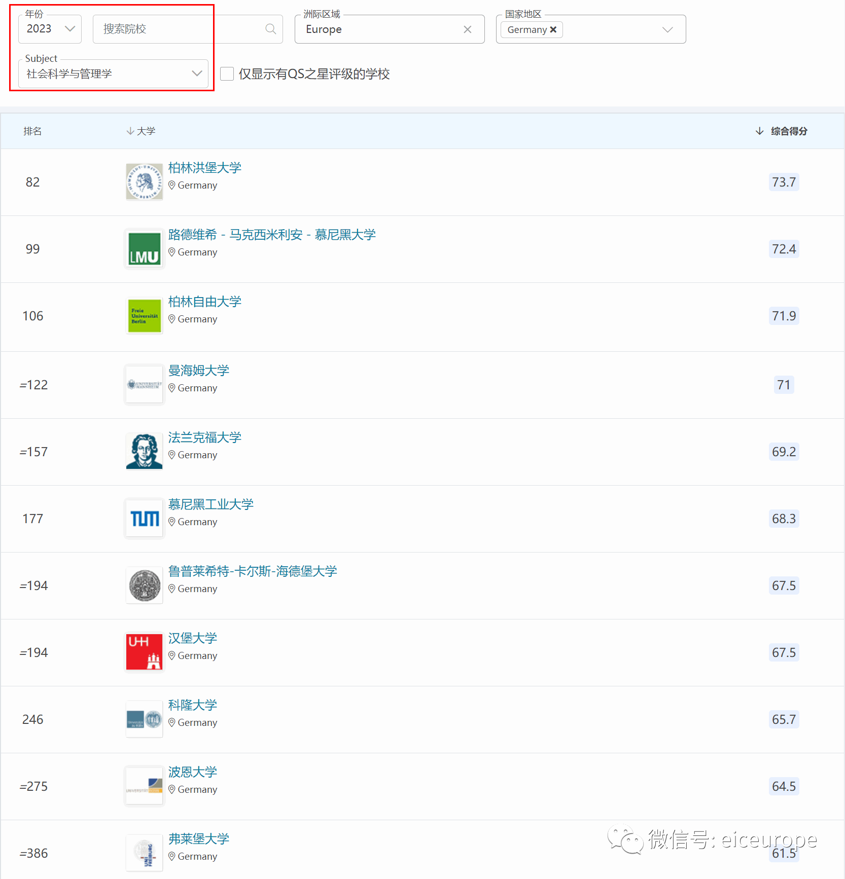Clear the Europe region selection
The width and height of the screenshot is (845, 879).
coord(468,29)
